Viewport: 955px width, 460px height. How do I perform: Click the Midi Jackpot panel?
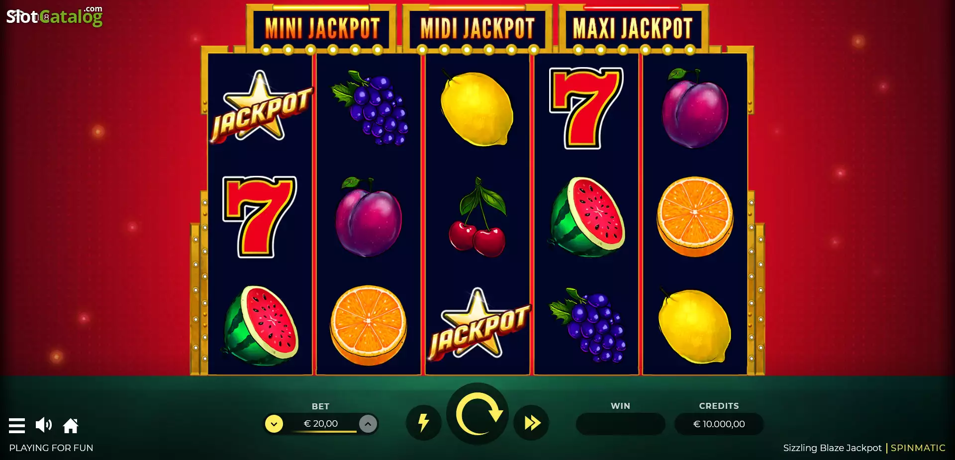pos(477,28)
